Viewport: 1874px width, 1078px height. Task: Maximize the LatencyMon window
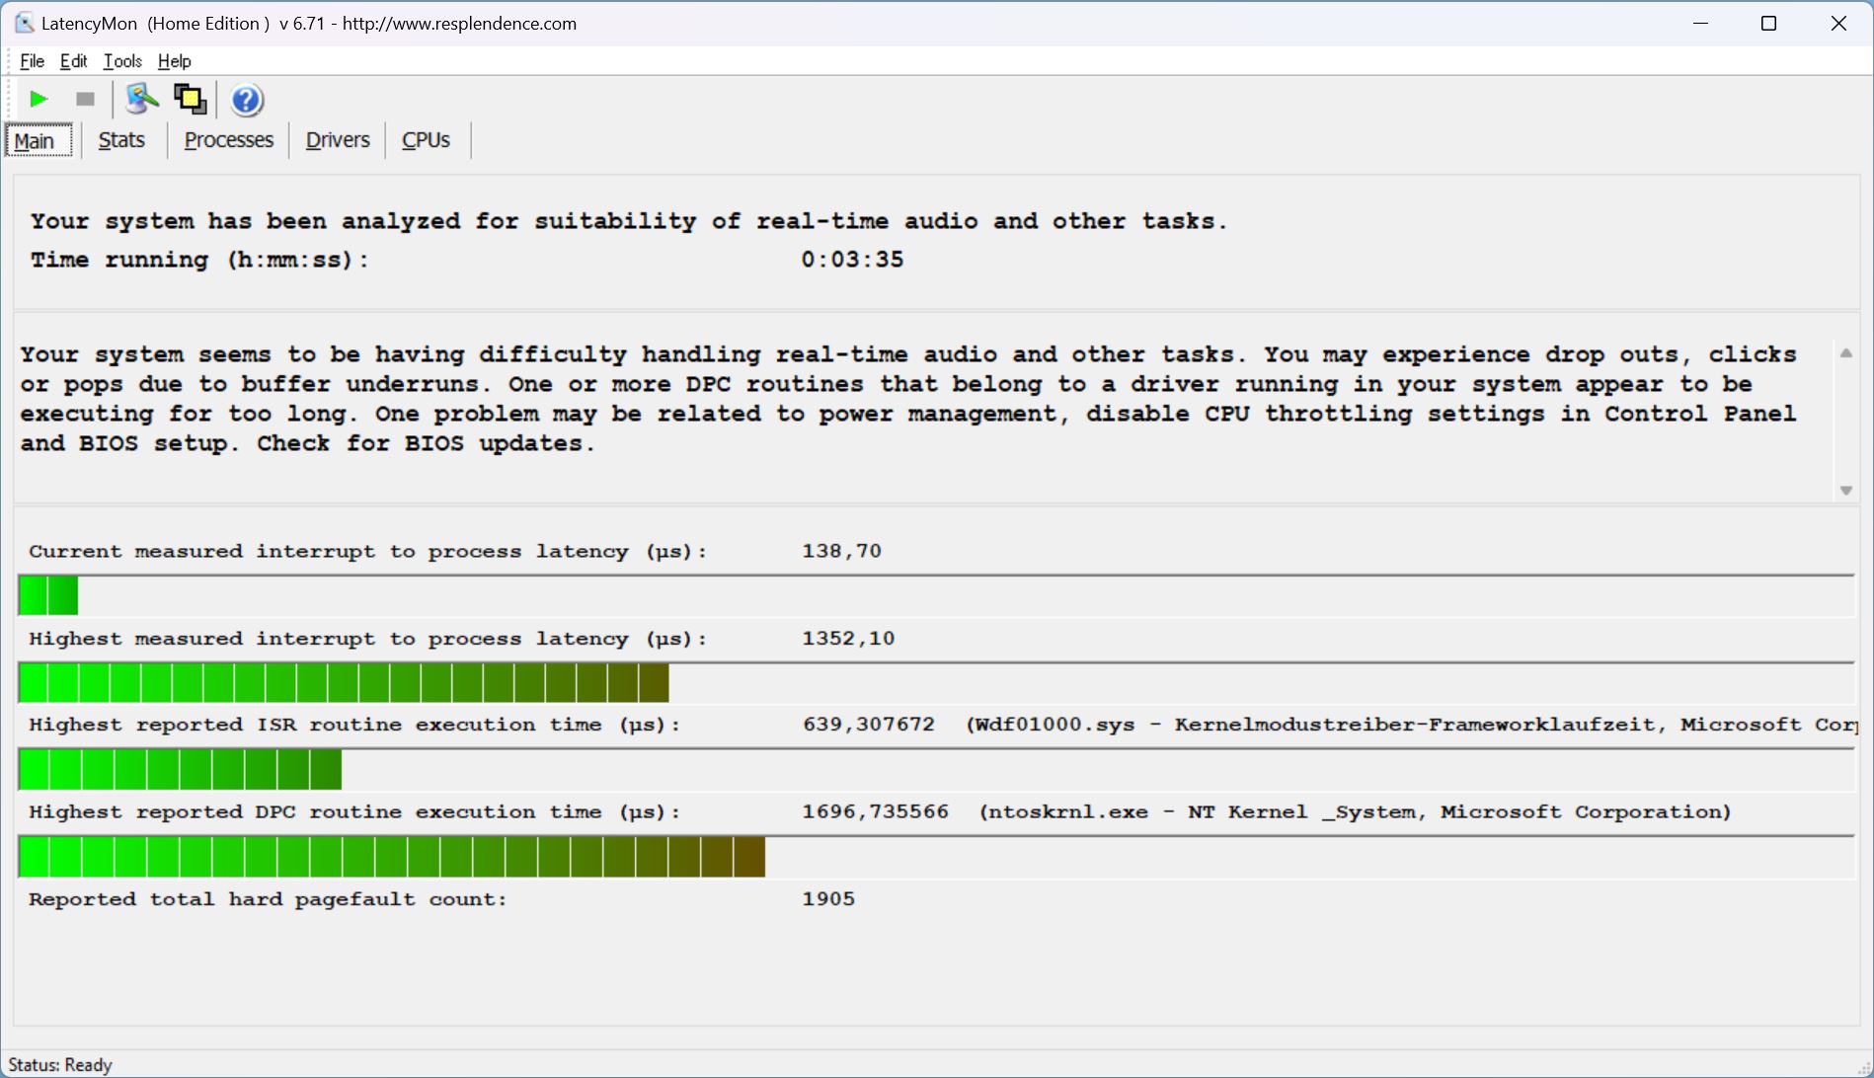coord(1768,24)
